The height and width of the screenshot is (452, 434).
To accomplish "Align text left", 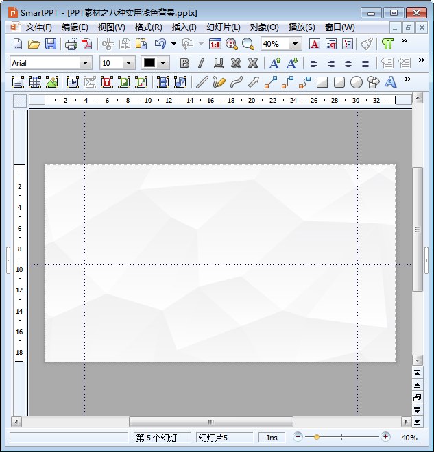I will [x=313, y=63].
